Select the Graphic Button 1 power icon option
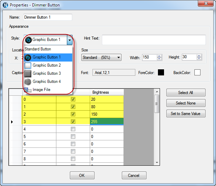Viewport: 216px width, 186px height. [x=48, y=57]
